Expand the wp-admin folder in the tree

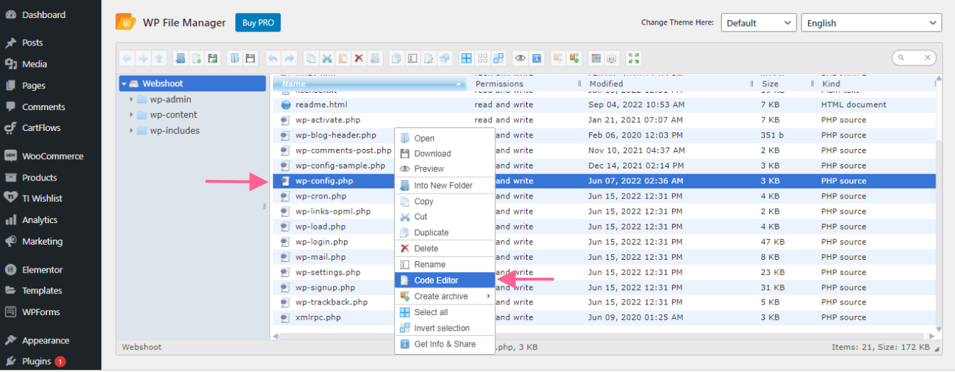point(132,99)
